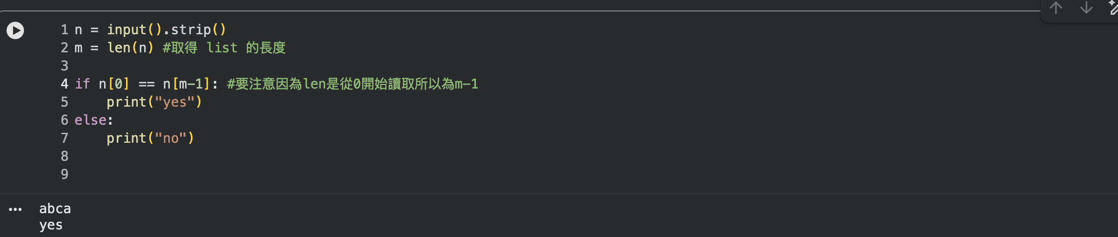Click the print("yes") statement
Image resolution: width=1118 pixels, height=237 pixels.
click(154, 102)
